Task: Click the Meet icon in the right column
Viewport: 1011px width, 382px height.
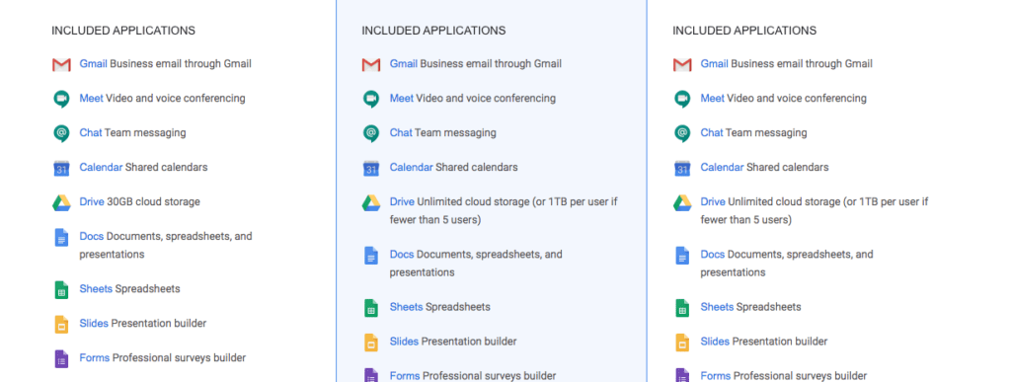Action: [682, 100]
